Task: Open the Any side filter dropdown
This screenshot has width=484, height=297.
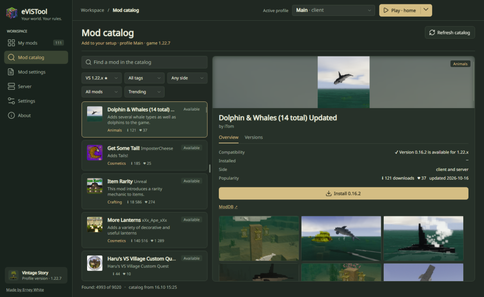Action: tap(187, 78)
